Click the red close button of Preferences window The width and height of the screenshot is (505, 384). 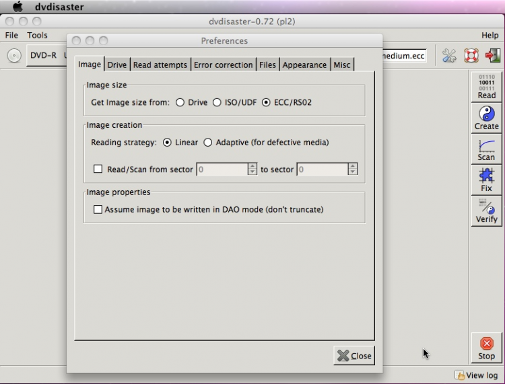tap(76, 40)
